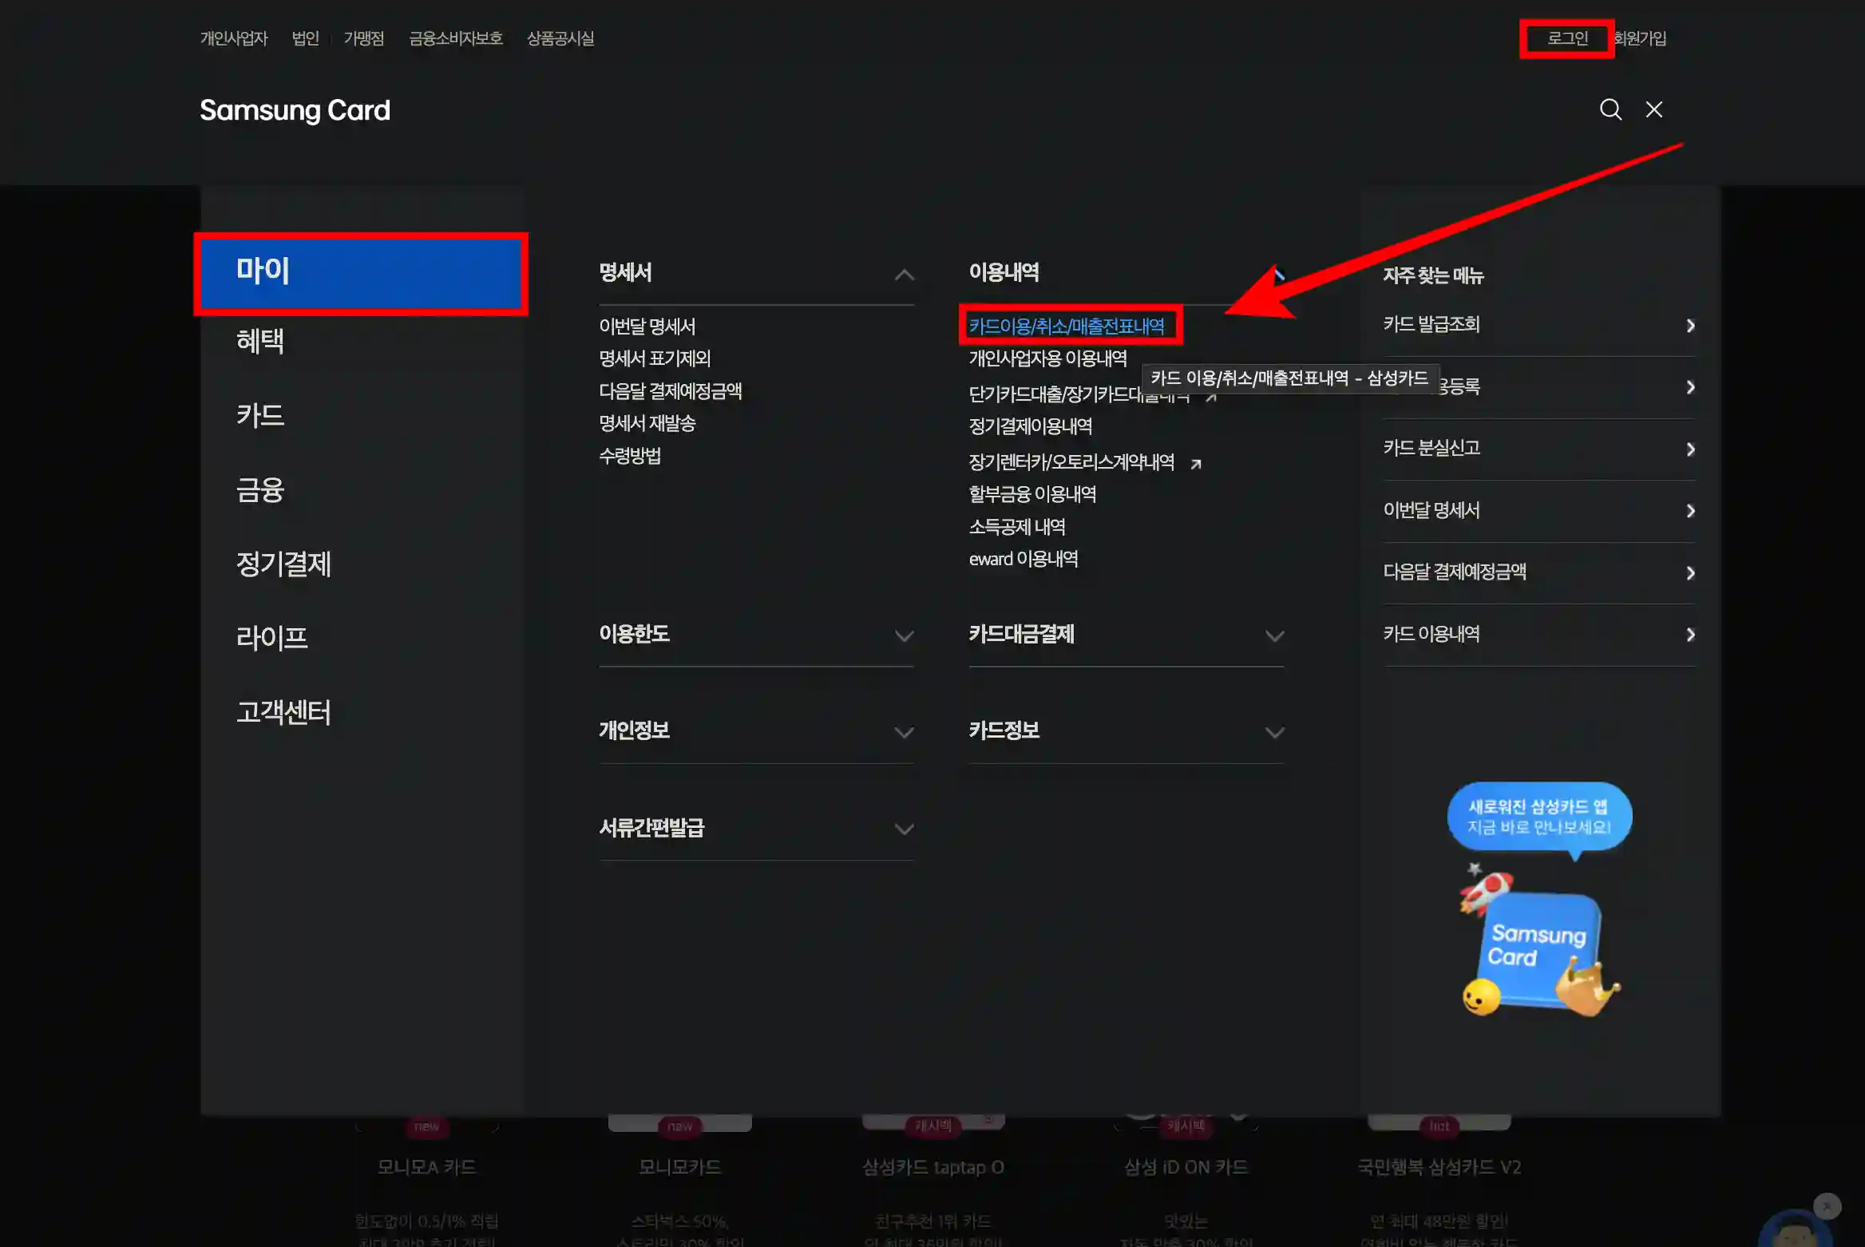Click the 이용내역 section header
The height and width of the screenshot is (1247, 1865).
[1004, 273]
